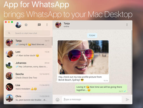The width and height of the screenshot is (143, 108).
Task: Click the red close window button
Action: click(6, 22)
